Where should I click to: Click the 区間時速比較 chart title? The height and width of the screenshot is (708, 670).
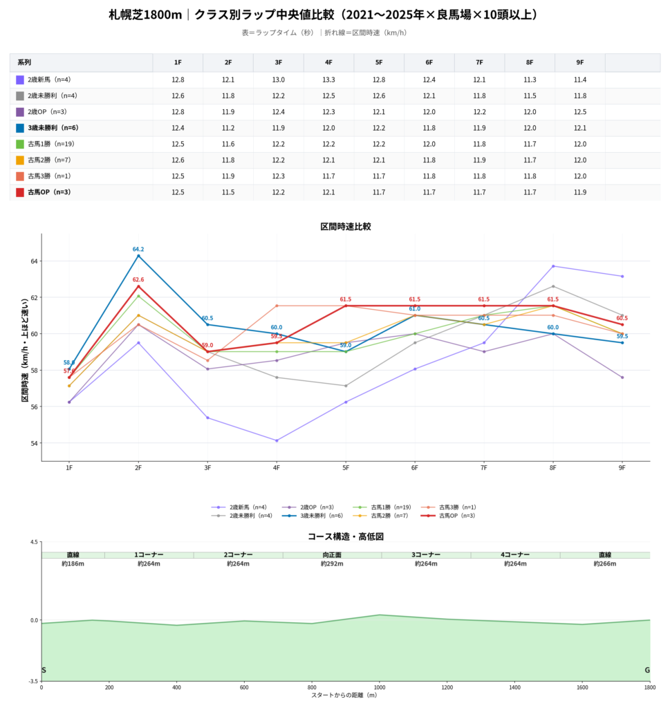[x=346, y=227]
